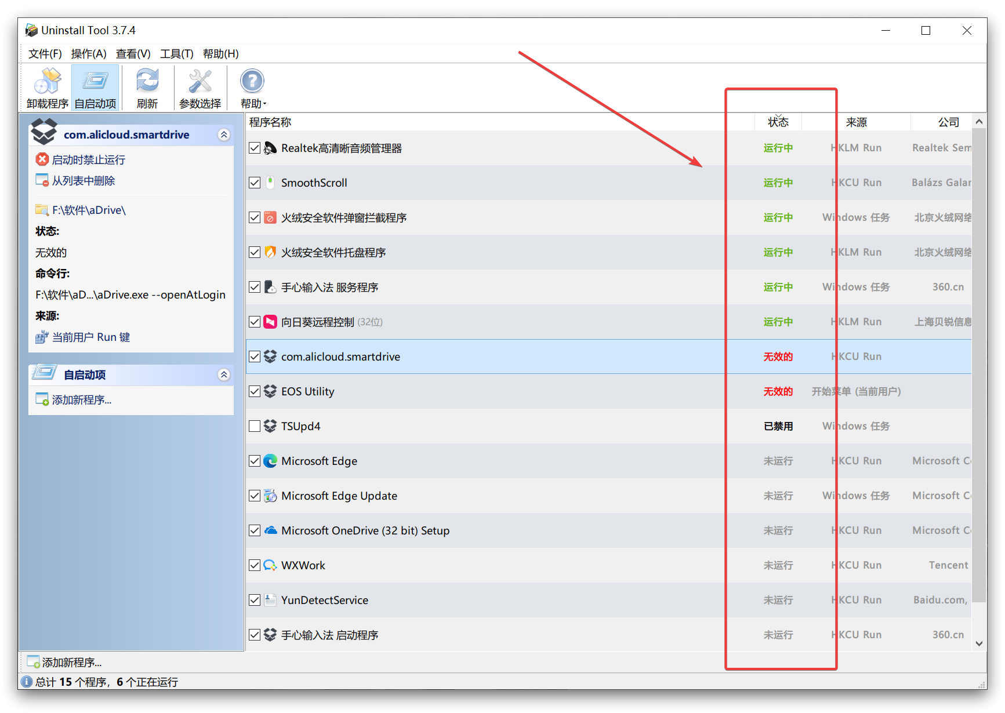This screenshot has height=713, width=1005.
Task: Click the EOS Utility generic app icon
Action: tap(270, 391)
